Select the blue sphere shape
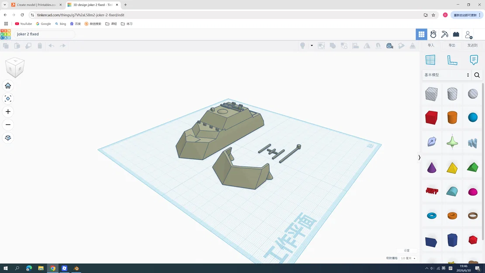 point(473,117)
